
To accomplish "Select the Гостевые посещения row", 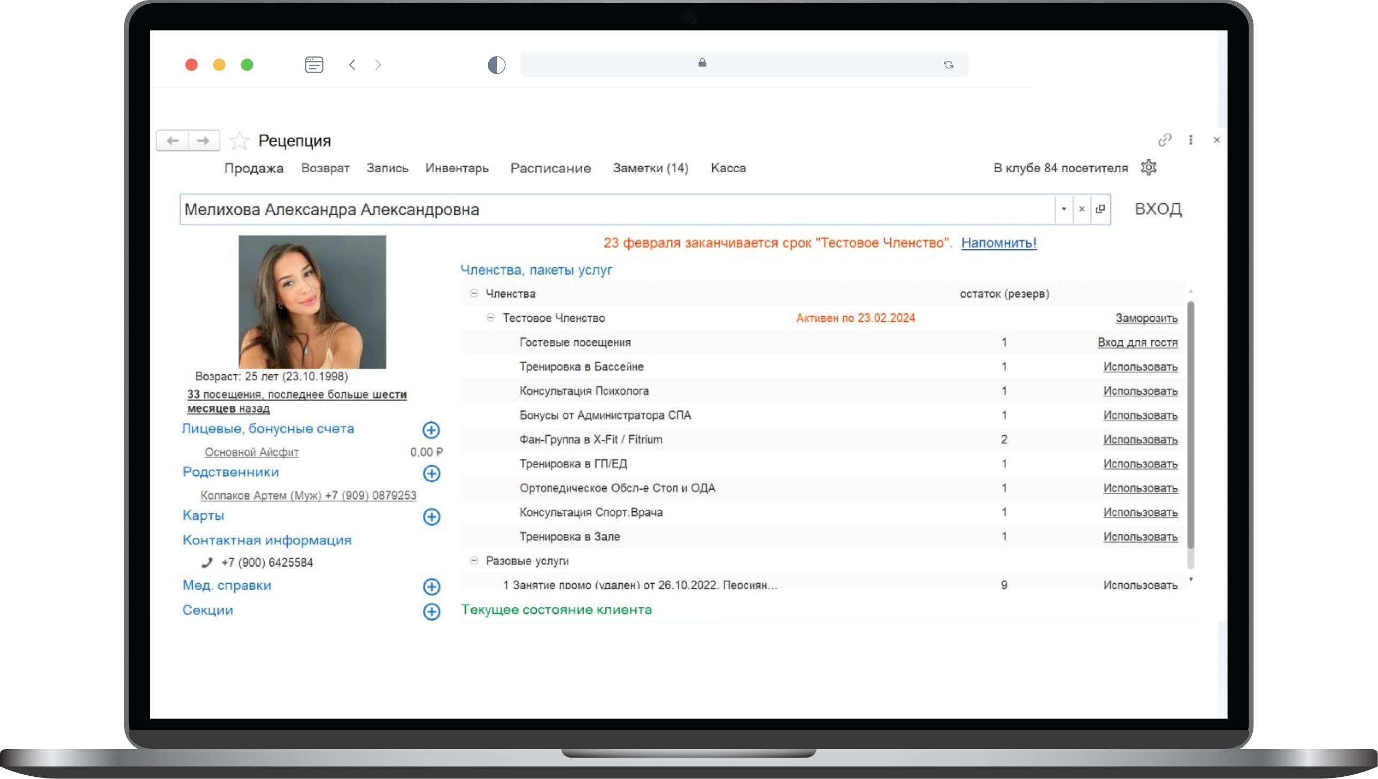I will (823, 342).
